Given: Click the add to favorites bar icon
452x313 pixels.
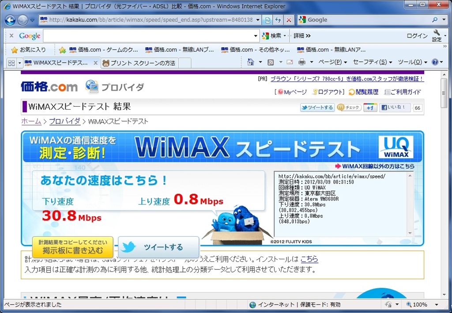Looking at the screenshot, I should coord(62,50).
